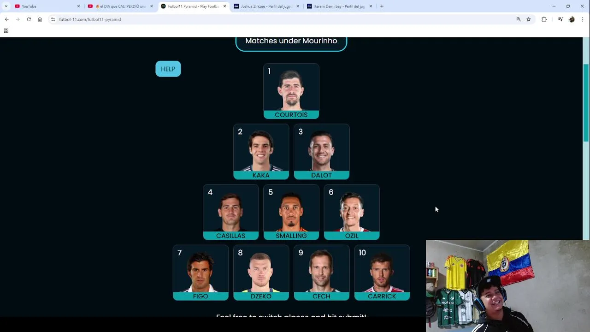590x332 pixels.
Task: Click the HELP button
Action: click(x=168, y=69)
